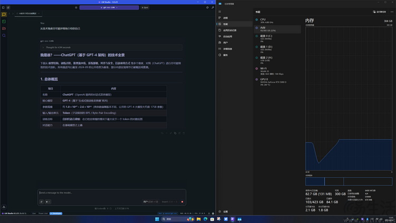The height and width of the screenshot is (223, 396).
Task: Open Microsoft Edge from the taskbar
Action: [x=205, y=219]
